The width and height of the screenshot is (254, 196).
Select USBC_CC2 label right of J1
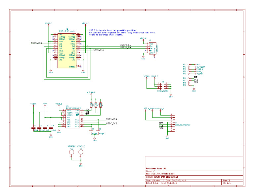tap(99, 50)
